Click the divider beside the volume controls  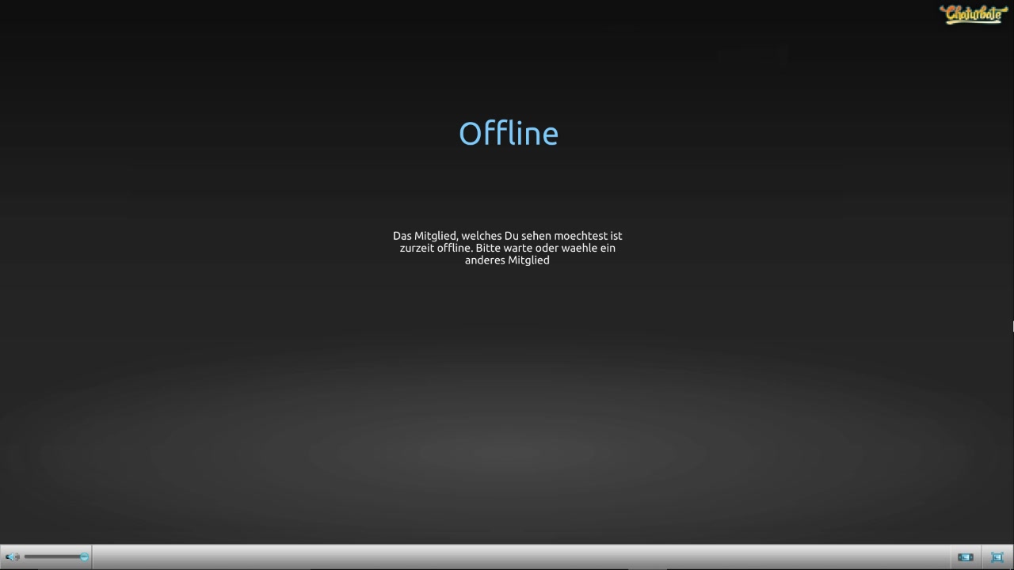pos(92,557)
